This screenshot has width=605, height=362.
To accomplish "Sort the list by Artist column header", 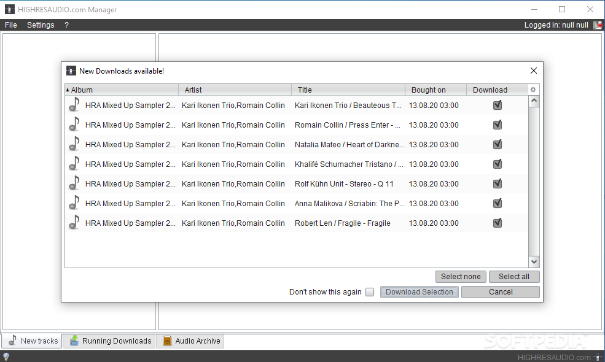I will coord(235,90).
